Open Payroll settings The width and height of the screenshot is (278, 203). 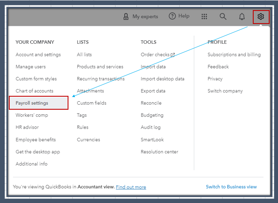pyautogui.click(x=39, y=103)
